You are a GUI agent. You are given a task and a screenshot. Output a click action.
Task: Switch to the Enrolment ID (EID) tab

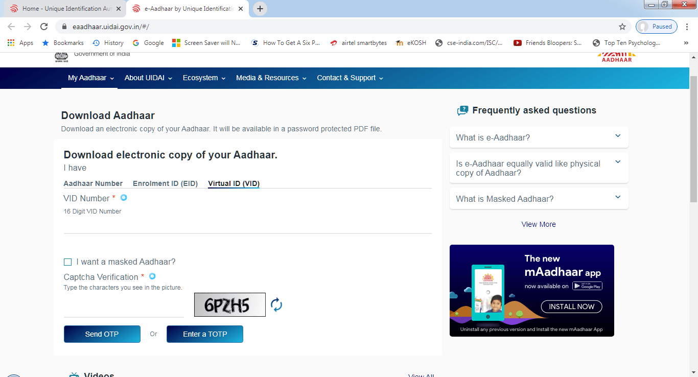click(x=165, y=183)
